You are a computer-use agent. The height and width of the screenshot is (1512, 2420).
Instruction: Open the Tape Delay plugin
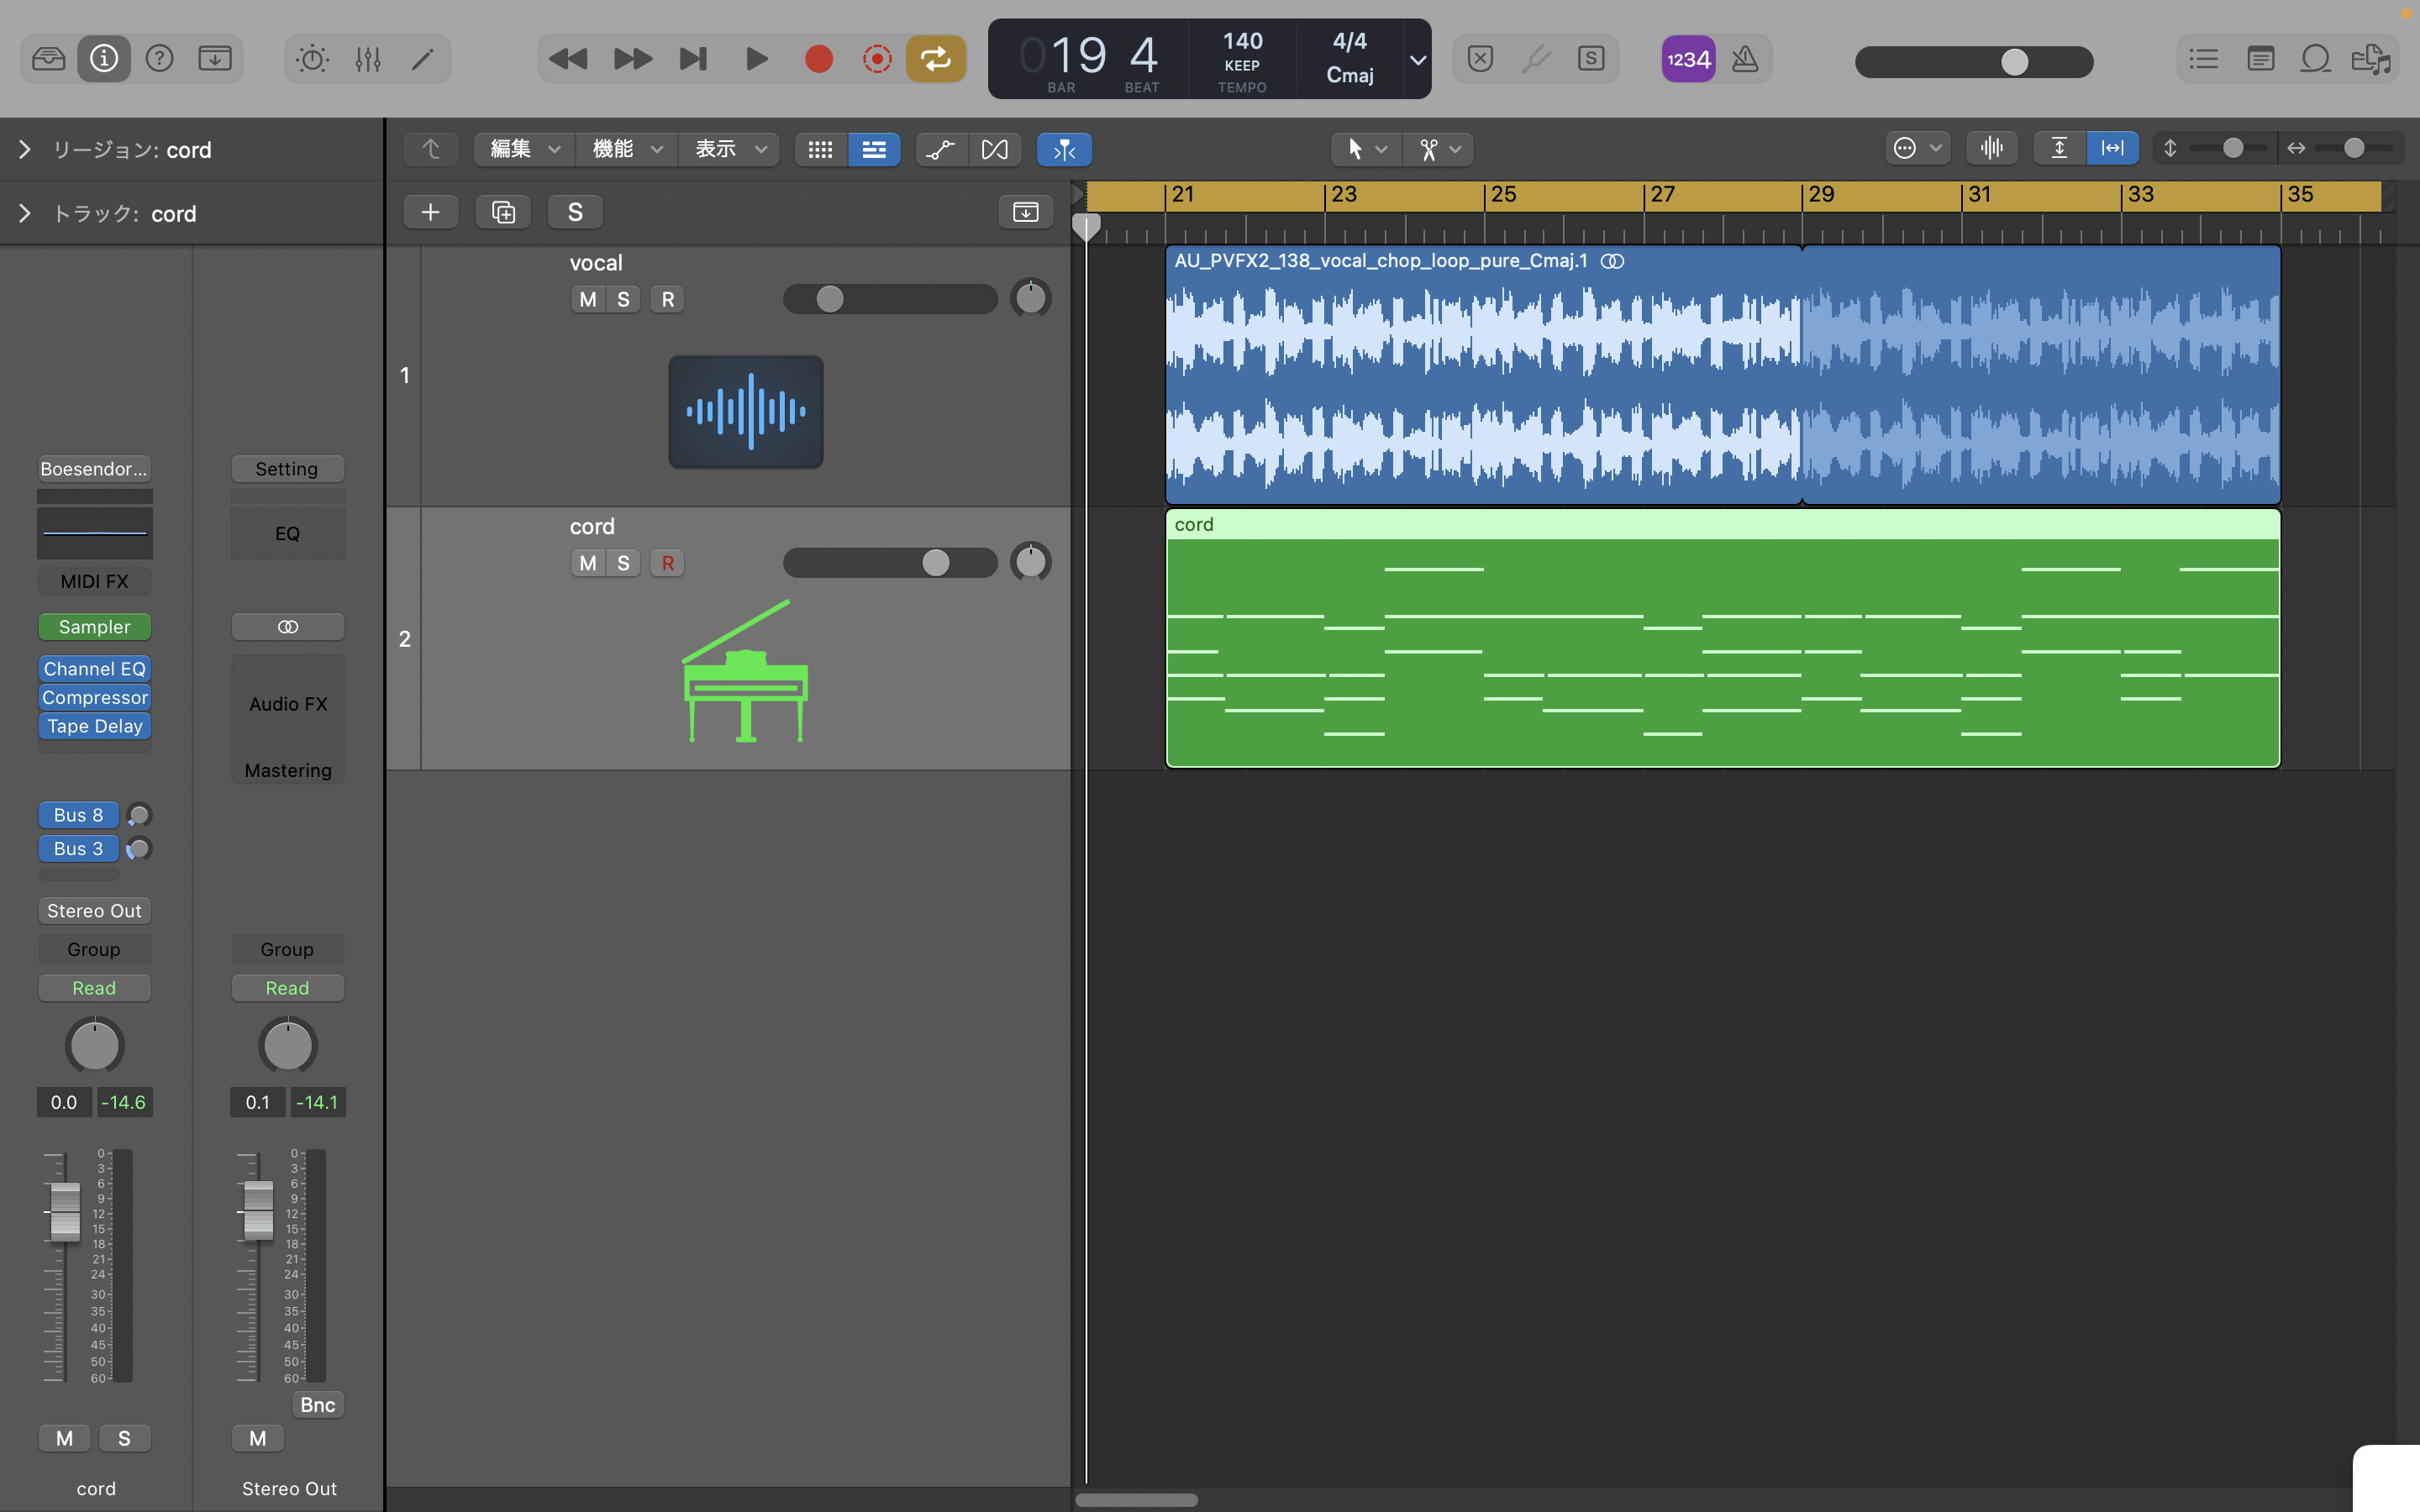click(x=94, y=726)
